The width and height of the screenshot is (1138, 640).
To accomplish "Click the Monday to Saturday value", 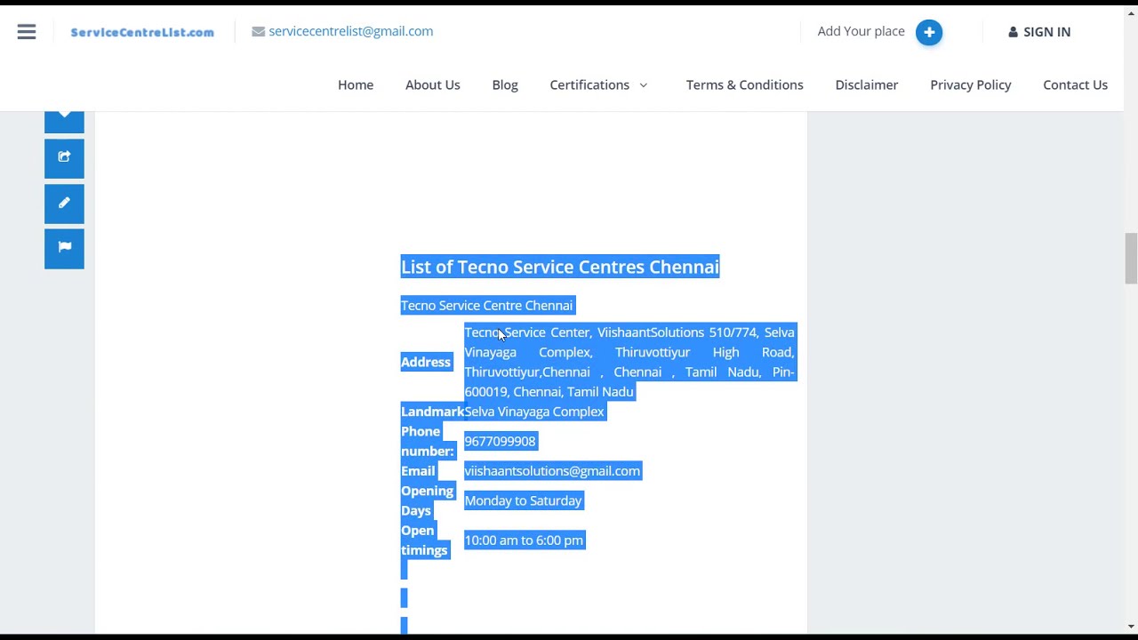I will (x=523, y=500).
